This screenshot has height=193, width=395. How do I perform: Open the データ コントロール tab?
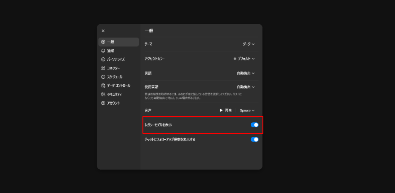(119, 86)
